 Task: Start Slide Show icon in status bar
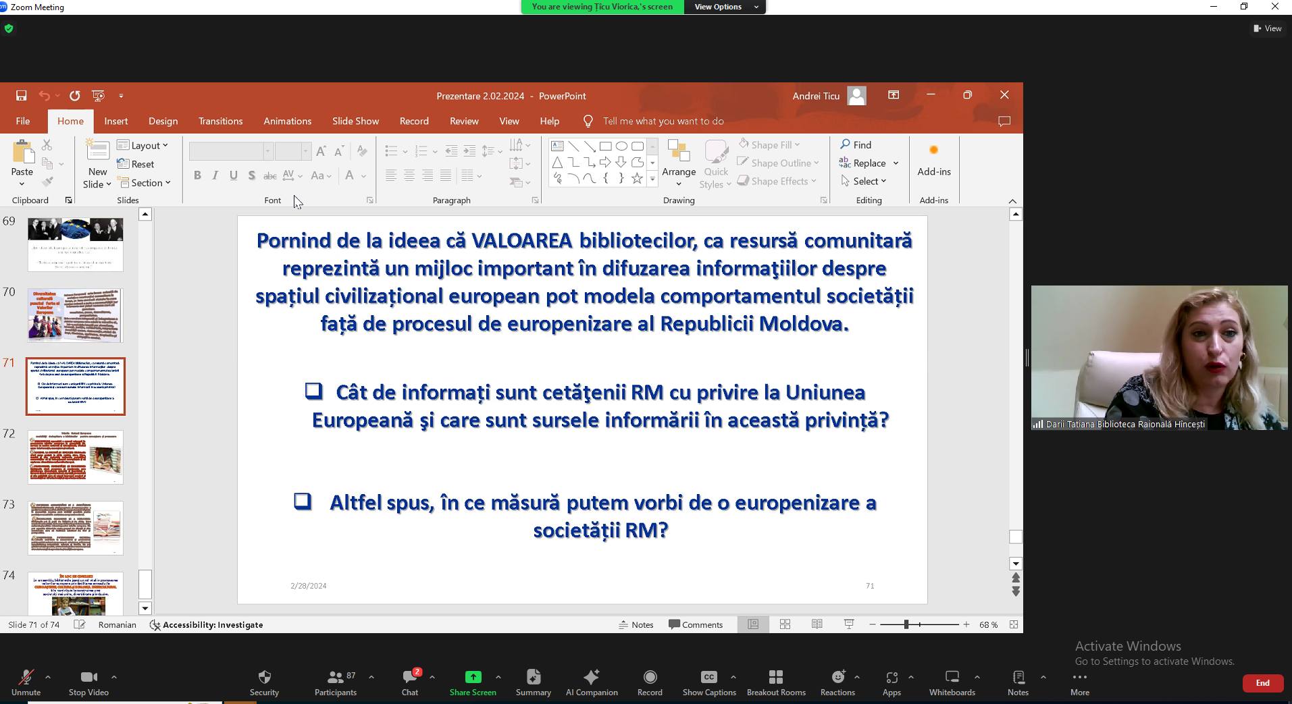pos(849,624)
